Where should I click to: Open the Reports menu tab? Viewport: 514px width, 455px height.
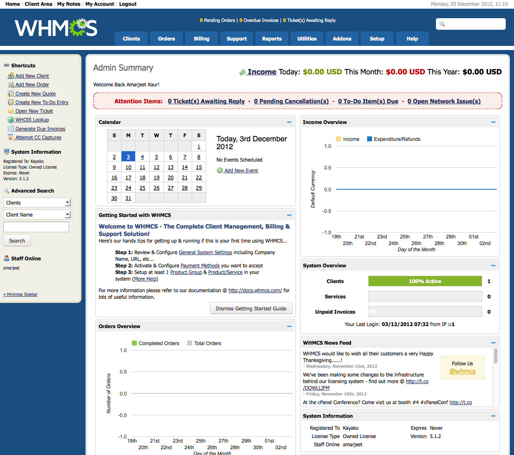pos(272,38)
